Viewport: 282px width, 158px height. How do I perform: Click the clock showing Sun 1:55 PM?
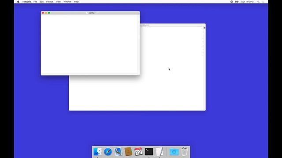pyautogui.click(x=247, y=2)
